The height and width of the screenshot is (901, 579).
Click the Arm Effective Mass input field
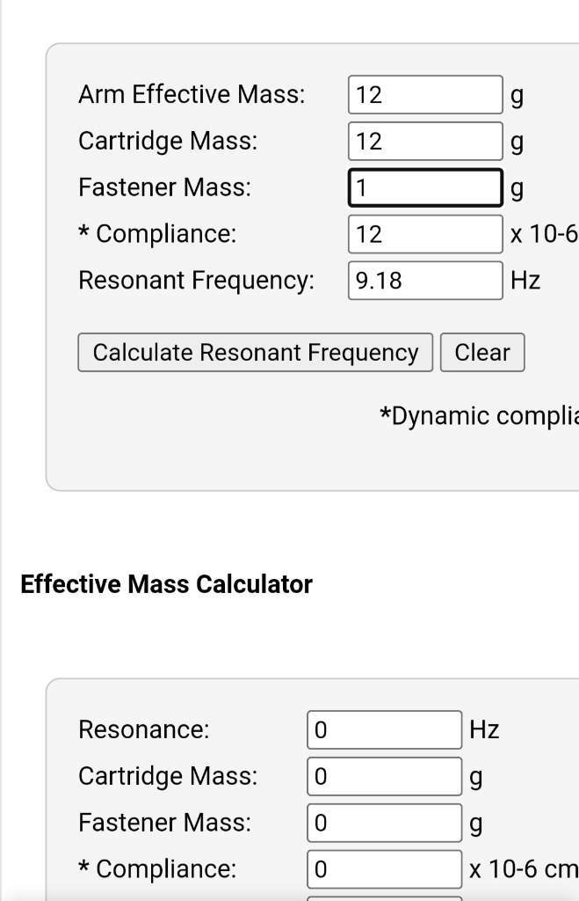pyautogui.click(x=425, y=95)
